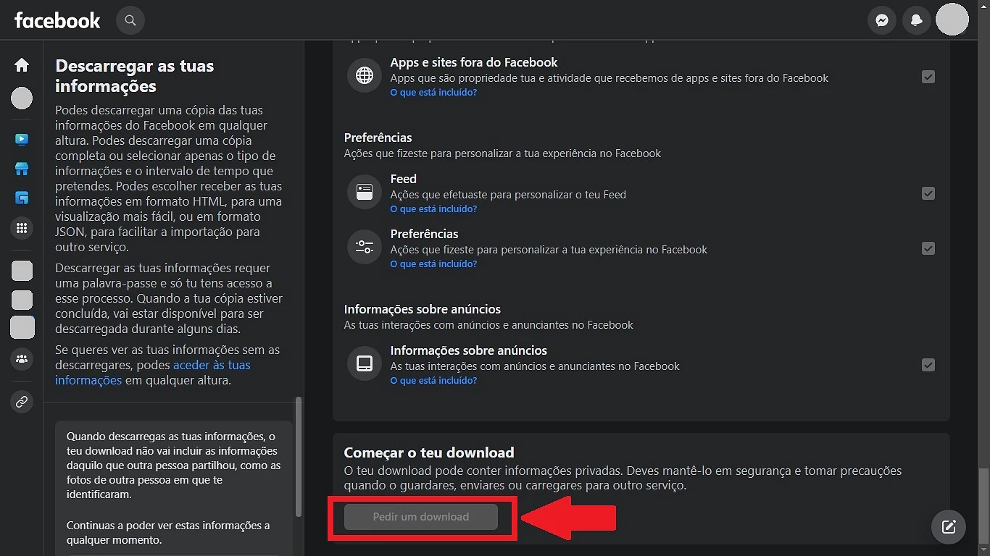
Task: Click the left panel scrollbar
Action: pos(298,456)
